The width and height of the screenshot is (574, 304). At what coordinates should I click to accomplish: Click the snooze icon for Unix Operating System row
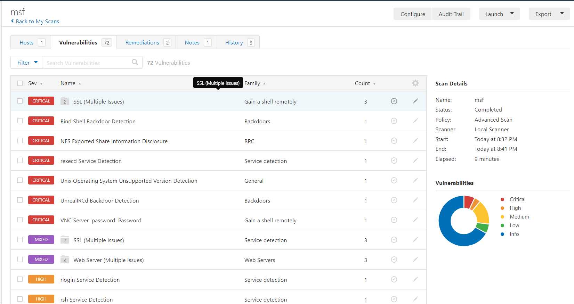click(x=394, y=180)
